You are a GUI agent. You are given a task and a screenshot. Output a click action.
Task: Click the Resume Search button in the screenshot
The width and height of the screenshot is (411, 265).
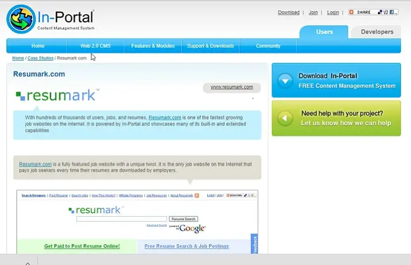click(184, 219)
